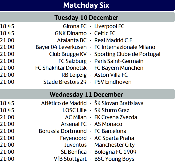Select the Tuesday 10 December heading
176x168 pixels.
tap(86, 17)
